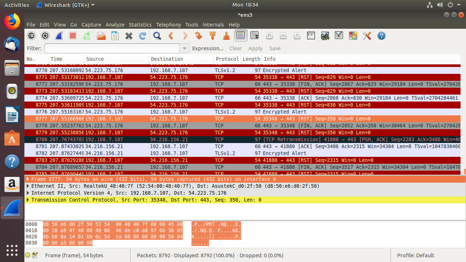The image size is (466, 262).
Task: Open Activities overview
Action: [17, 5]
